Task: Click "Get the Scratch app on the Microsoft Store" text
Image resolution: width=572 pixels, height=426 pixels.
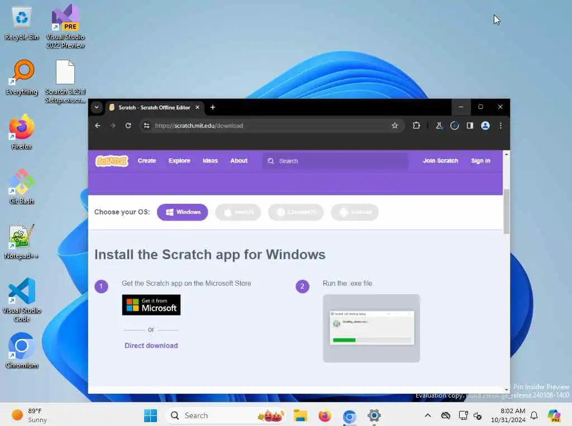Action: click(187, 284)
